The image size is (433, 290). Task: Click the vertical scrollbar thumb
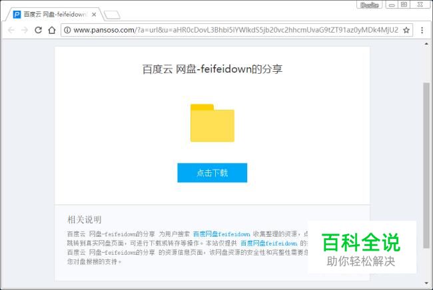click(426, 165)
